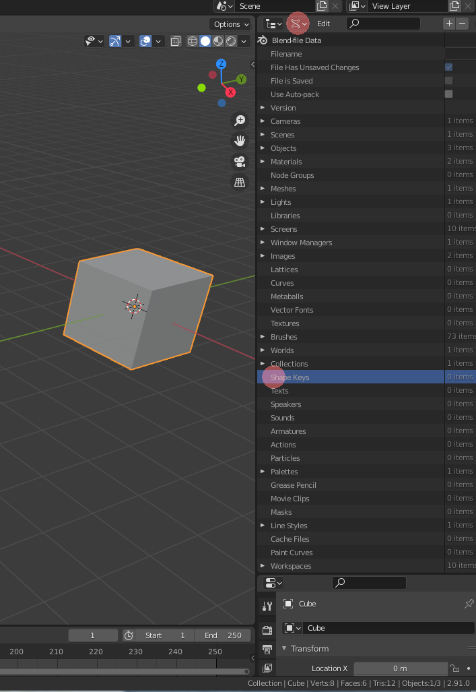Open the Render properties tab icon
The height and width of the screenshot is (692, 476).
[x=267, y=631]
